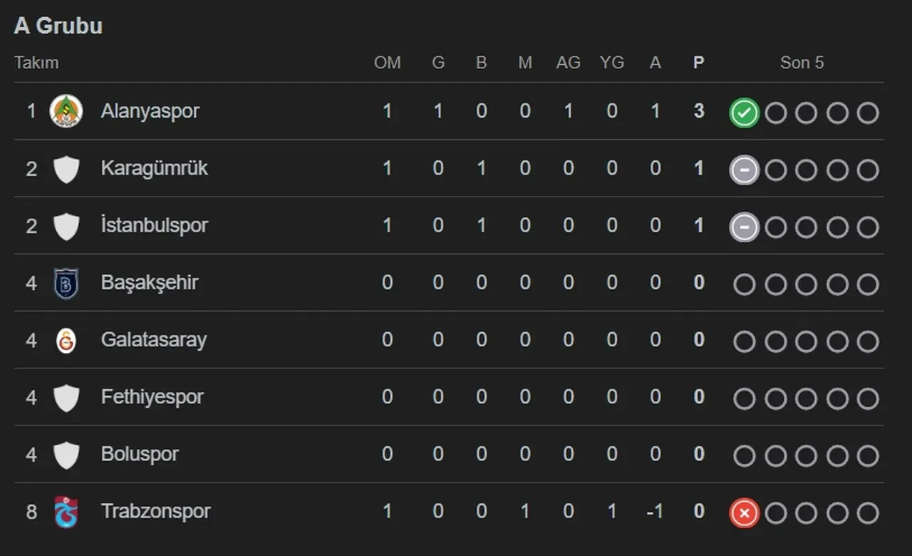Viewport: 912px width, 556px height.
Task: Click the P points column header
Action: tap(698, 63)
